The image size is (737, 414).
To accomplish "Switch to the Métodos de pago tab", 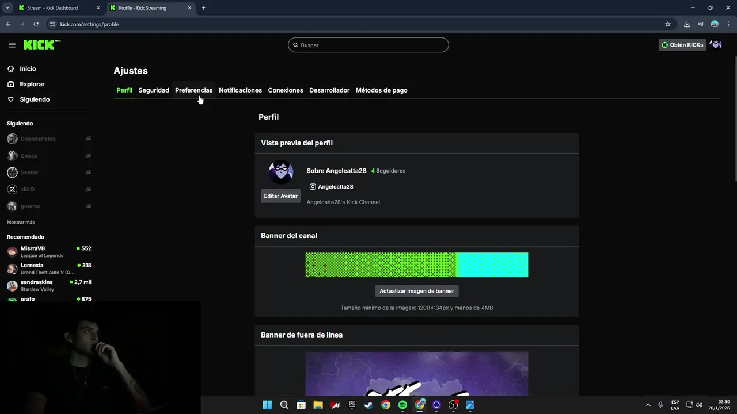I will (x=382, y=90).
